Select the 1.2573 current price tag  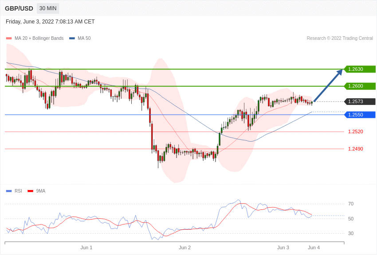[x=360, y=101]
